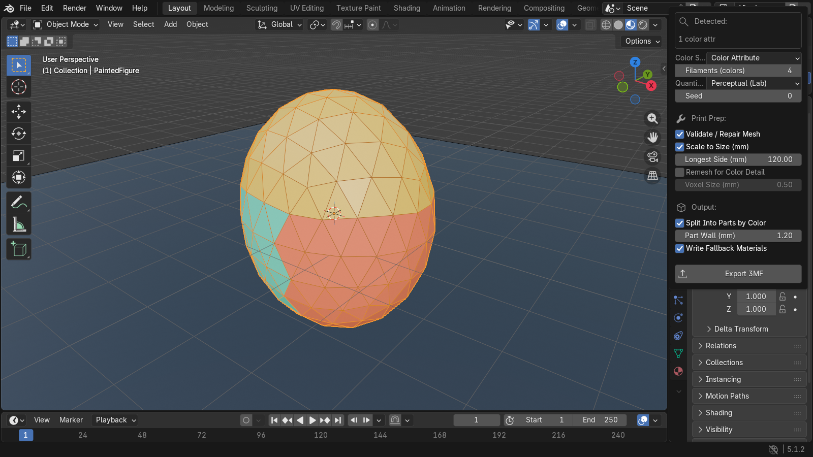Toggle camera view in viewport
This screenshot has width=813, height=457.
click(x=652, y=157)
